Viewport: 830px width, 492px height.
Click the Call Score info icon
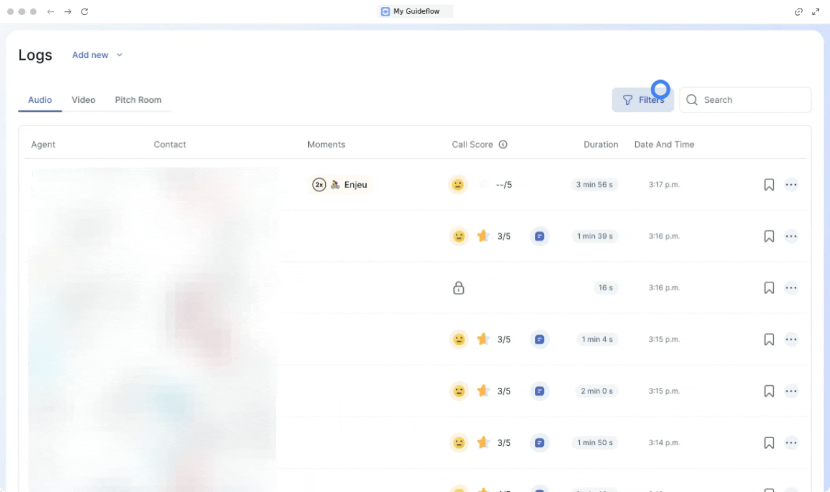click(503, 144)
